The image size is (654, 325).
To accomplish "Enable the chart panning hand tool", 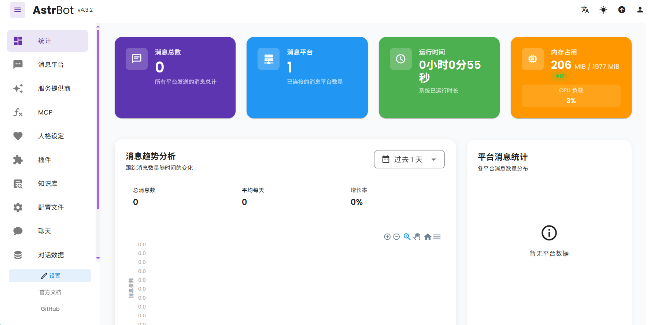I will [x=417, y=237].
